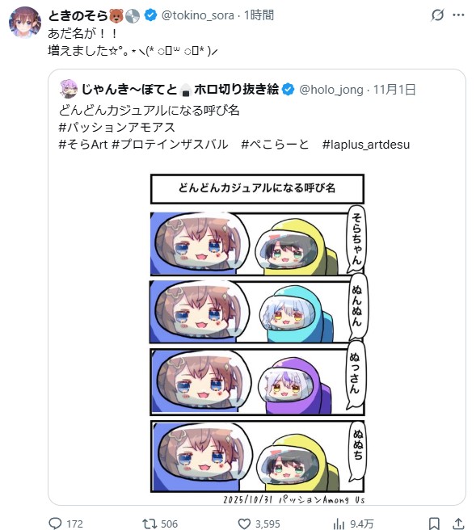
Task: Click the repost icon showing 506
Action: point(149,524)
